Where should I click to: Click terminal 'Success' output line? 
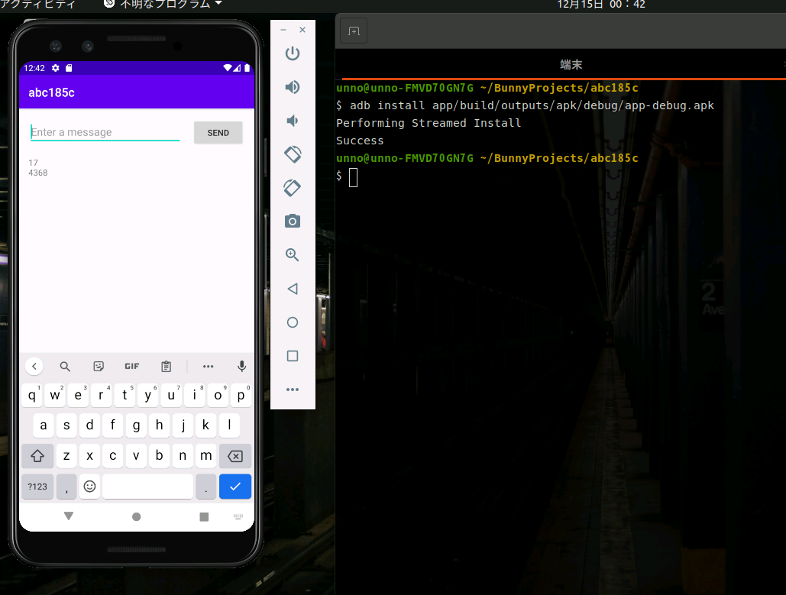tap(360, 141)
